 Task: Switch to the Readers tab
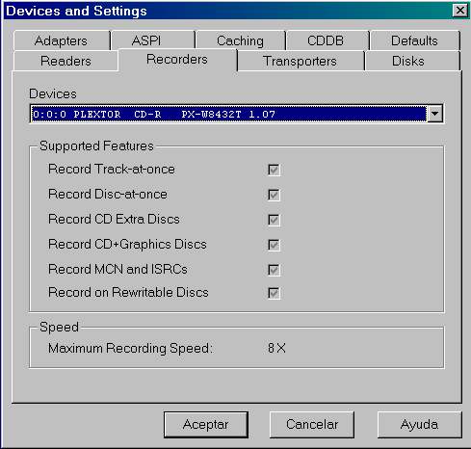tap(65, 61)
